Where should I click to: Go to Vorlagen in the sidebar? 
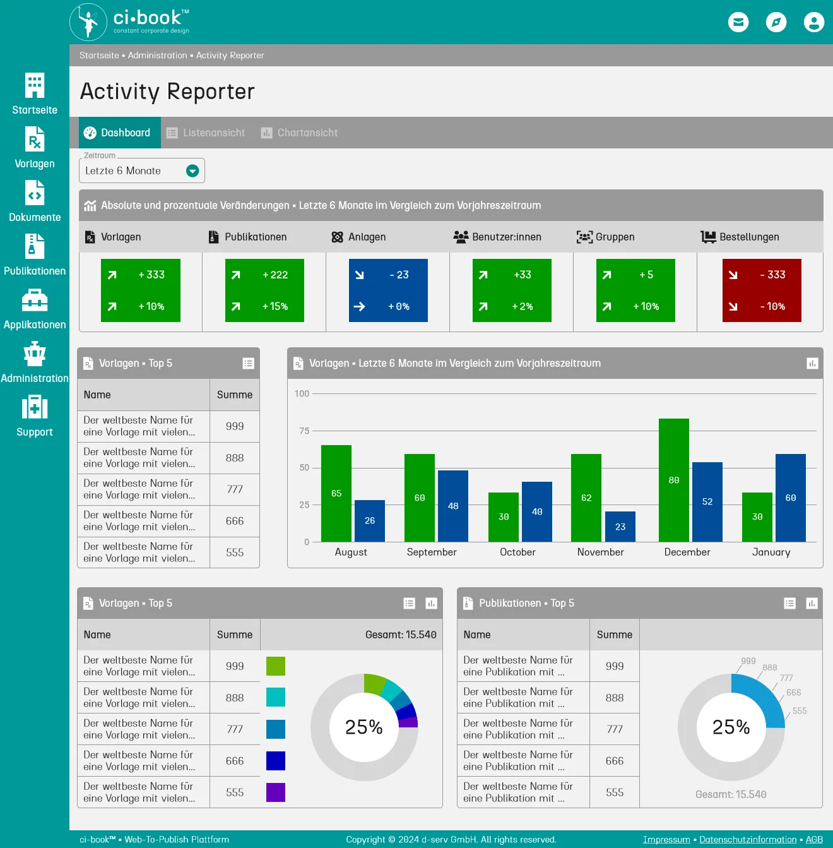tap(35, 148)
